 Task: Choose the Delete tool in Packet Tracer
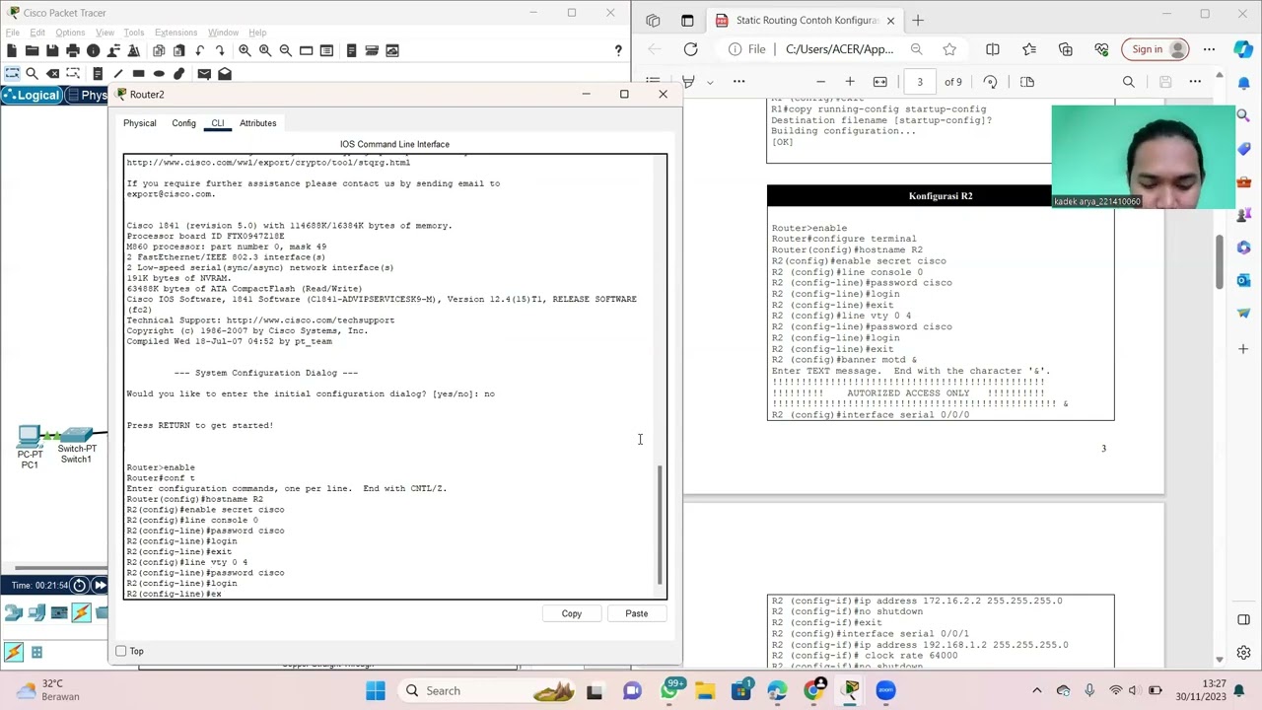pyautogui.click(x=53, y=73)
